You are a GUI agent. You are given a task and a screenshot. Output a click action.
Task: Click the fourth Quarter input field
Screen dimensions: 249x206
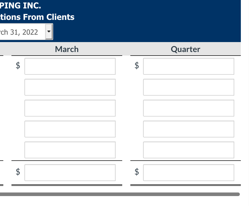coord(188,129)
